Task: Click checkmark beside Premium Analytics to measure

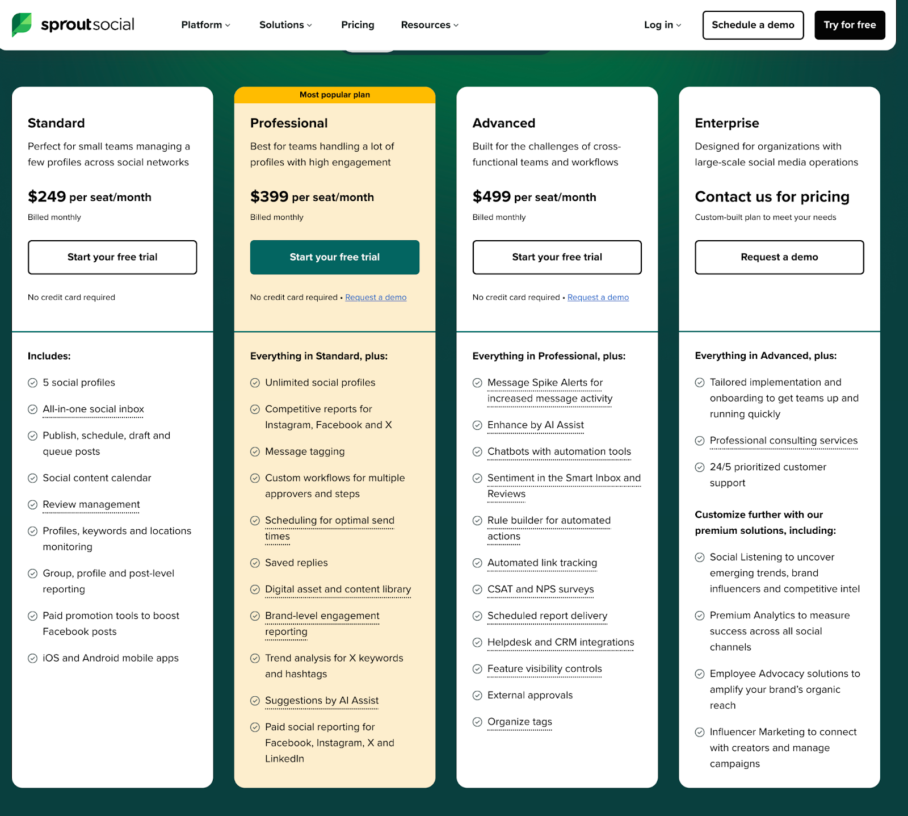Action: [x=700, y=616]
